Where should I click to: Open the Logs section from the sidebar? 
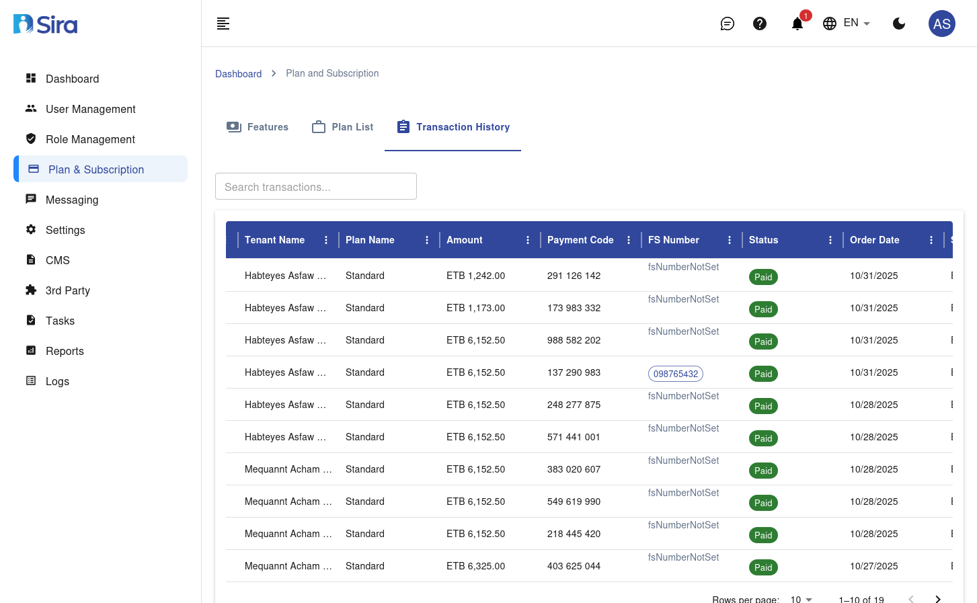56,381
